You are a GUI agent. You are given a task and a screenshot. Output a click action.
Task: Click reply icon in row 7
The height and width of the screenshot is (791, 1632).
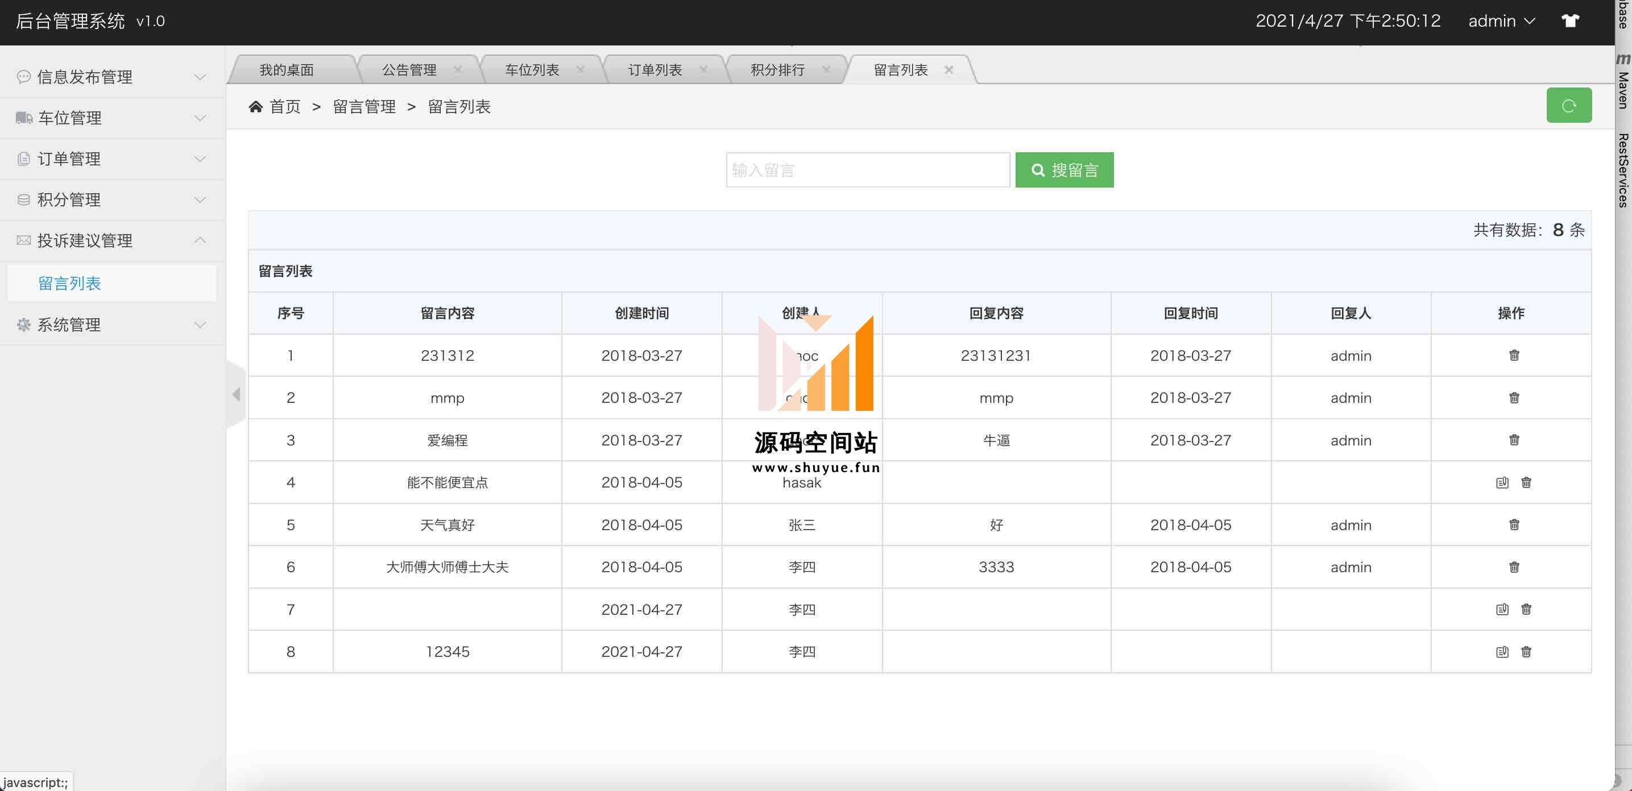pos(1501,609)
